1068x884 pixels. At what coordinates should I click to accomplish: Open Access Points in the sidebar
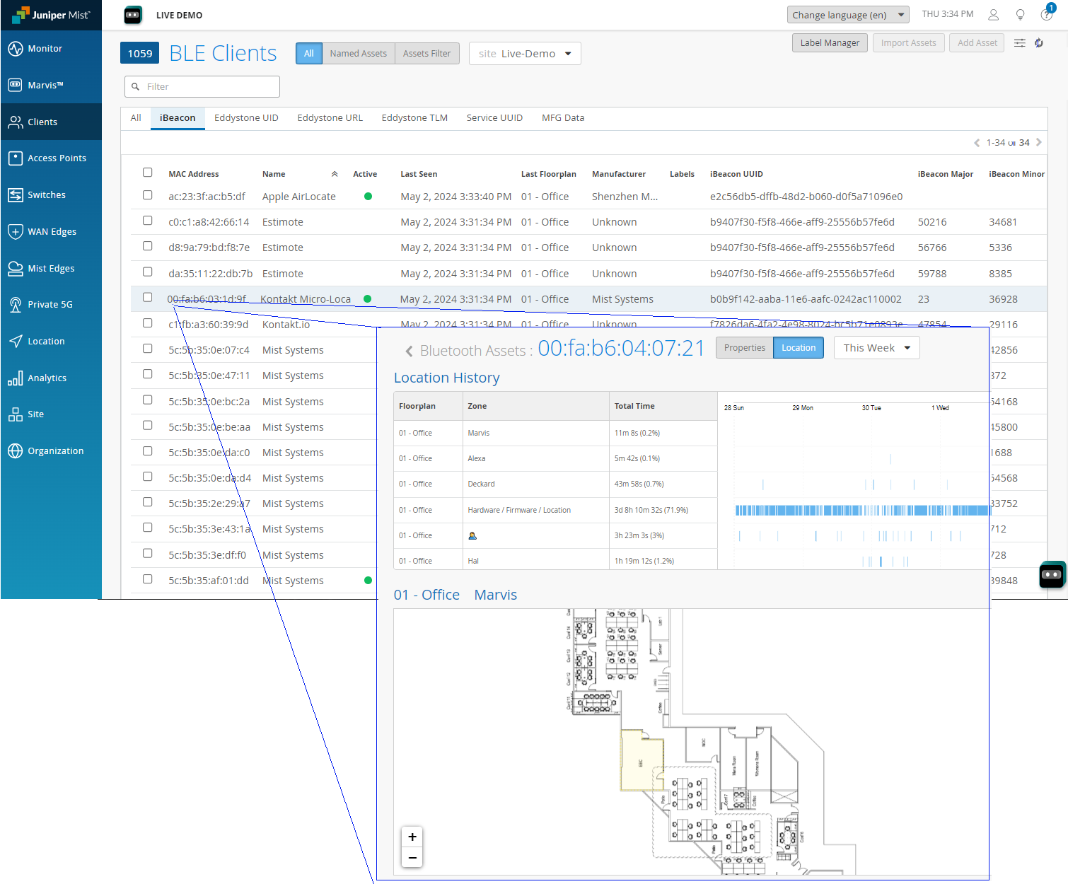click(x=57, y=158)
